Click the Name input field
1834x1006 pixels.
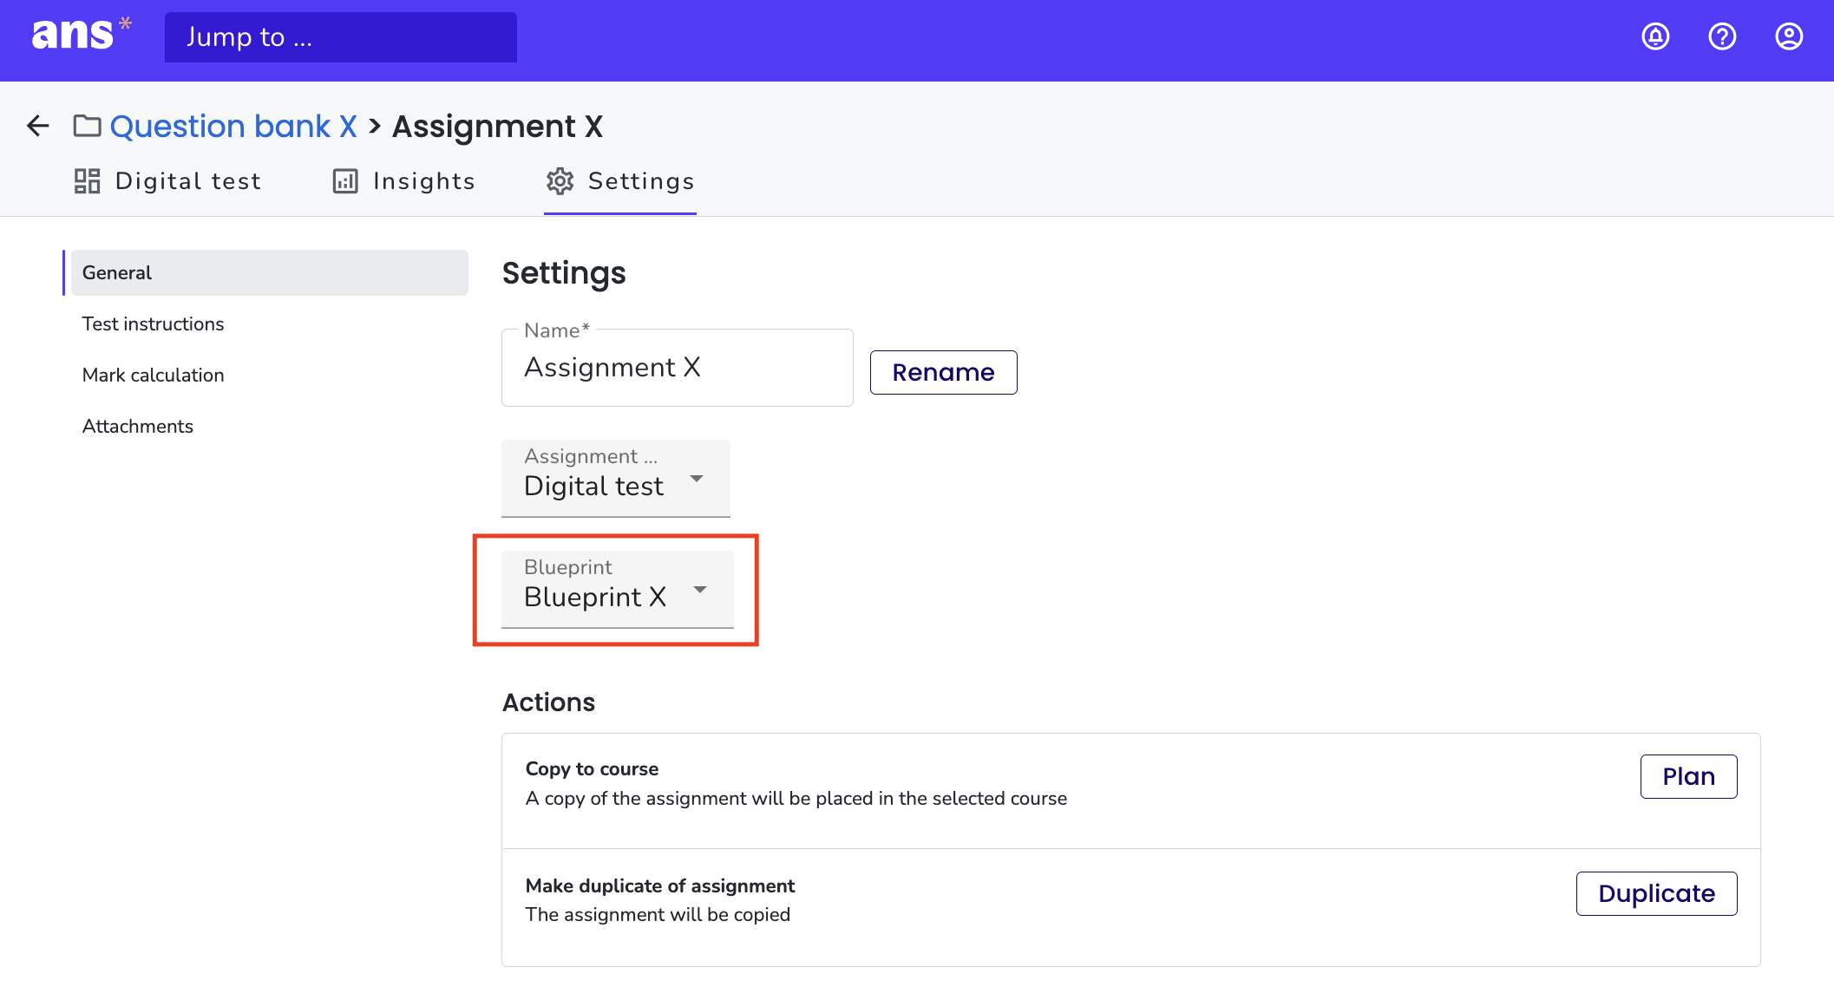point(678,368)
